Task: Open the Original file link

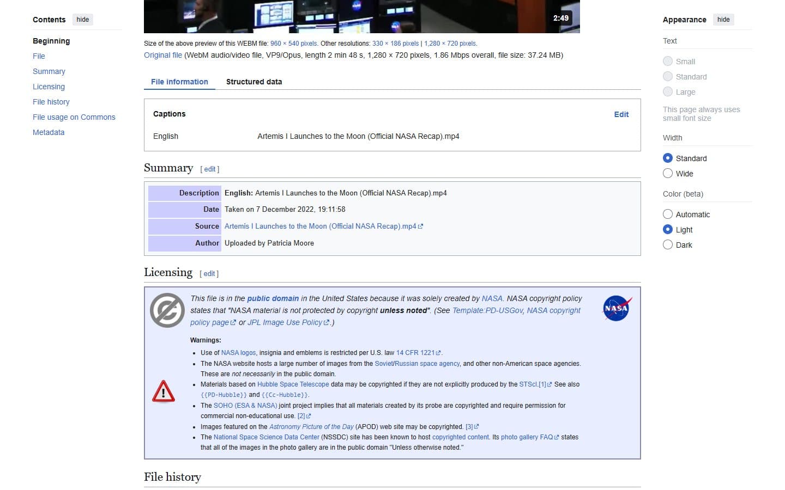Action: 163,55
